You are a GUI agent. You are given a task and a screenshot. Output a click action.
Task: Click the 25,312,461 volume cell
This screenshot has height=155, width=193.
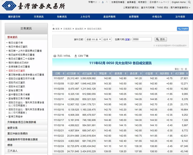73,78
